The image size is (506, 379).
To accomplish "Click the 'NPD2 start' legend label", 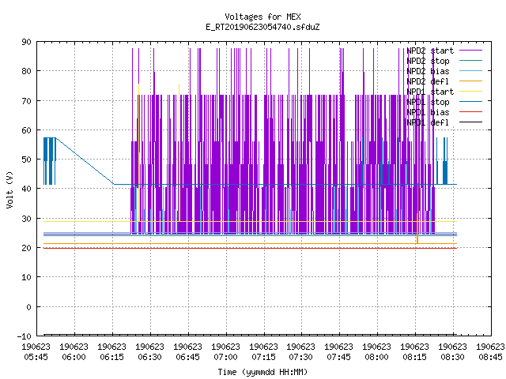I will point(430,51).
